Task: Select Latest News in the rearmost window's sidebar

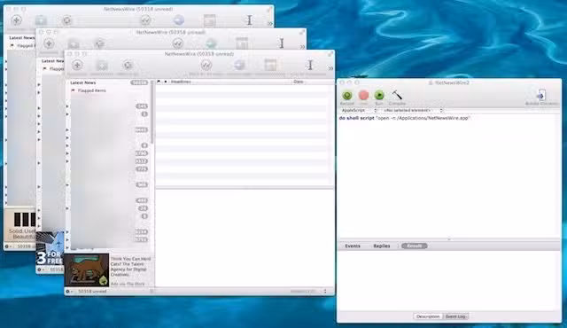Action: (x=21, y=37)
